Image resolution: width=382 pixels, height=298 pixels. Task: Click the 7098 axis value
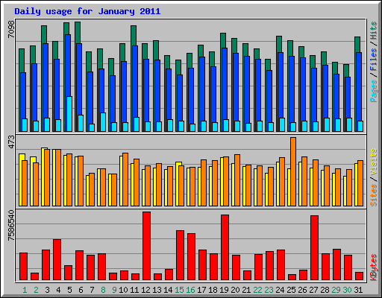[11, 29]
